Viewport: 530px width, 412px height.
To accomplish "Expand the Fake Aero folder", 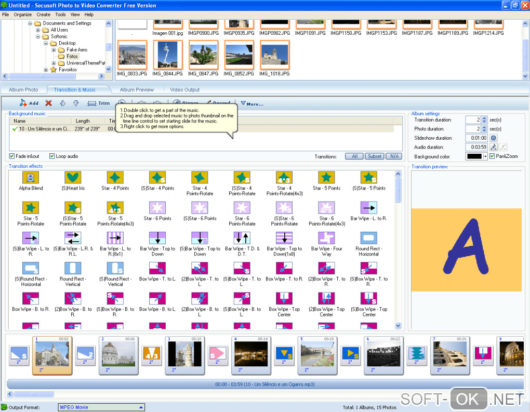I will pos(54,50).
